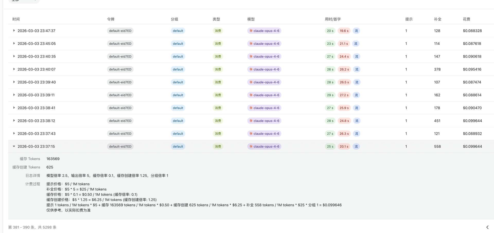Click the $0.095416 cost cell
The width and height of the screenshot is (494, 233).
click(x=472, y=69)
